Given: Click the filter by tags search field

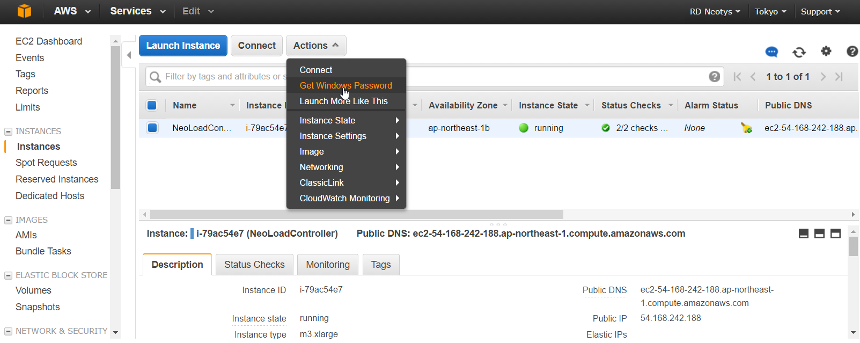Looking at the screenshot, I should point(435,77).
